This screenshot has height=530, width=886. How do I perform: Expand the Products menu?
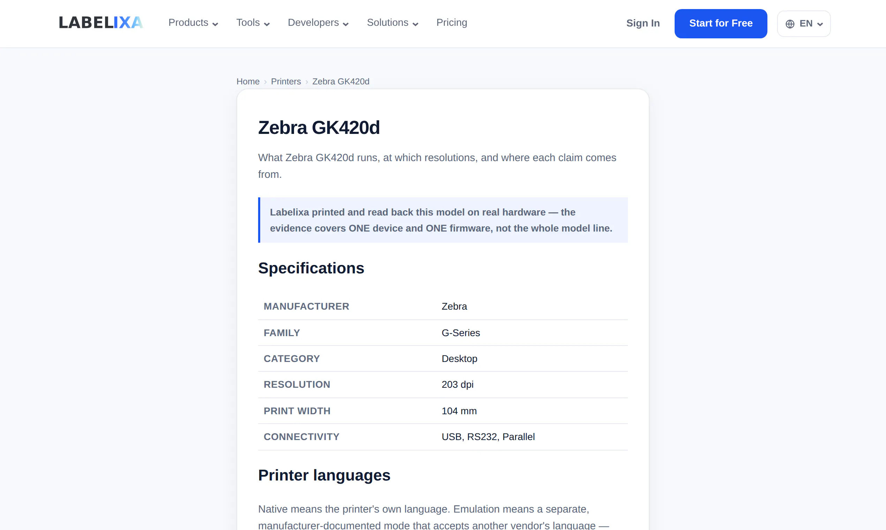[193, 23]
